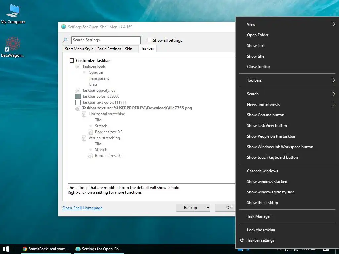
Task: Choose Cascade windows
Action: point(287,171)
